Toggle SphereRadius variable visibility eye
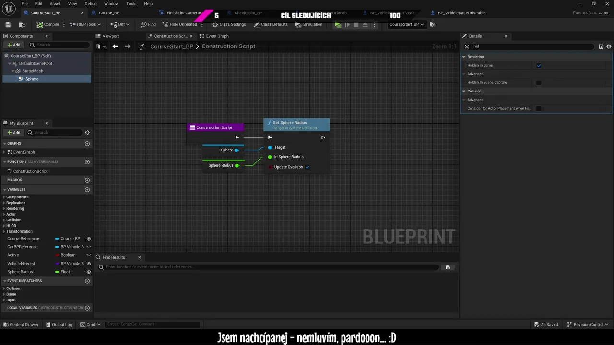 (89, 272)
